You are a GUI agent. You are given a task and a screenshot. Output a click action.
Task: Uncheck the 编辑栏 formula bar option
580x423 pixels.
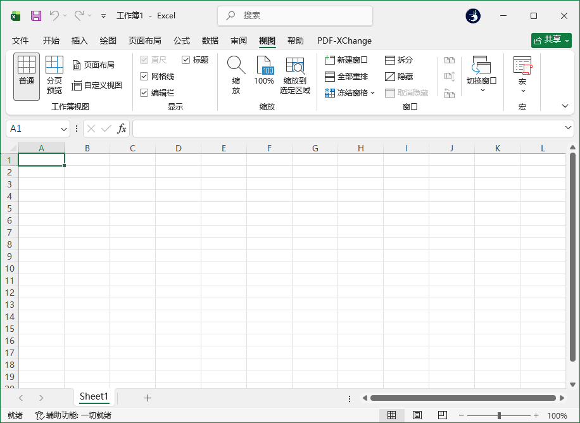pos(144,92)
